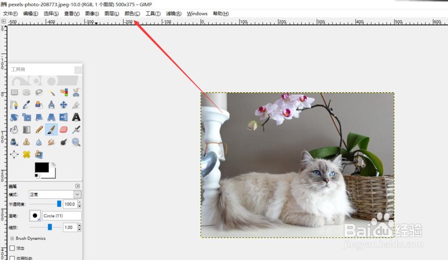The width and height of the screenshot is (448, 260).
Task: Select the Ellipse Select tool
Action: point(26,92)
